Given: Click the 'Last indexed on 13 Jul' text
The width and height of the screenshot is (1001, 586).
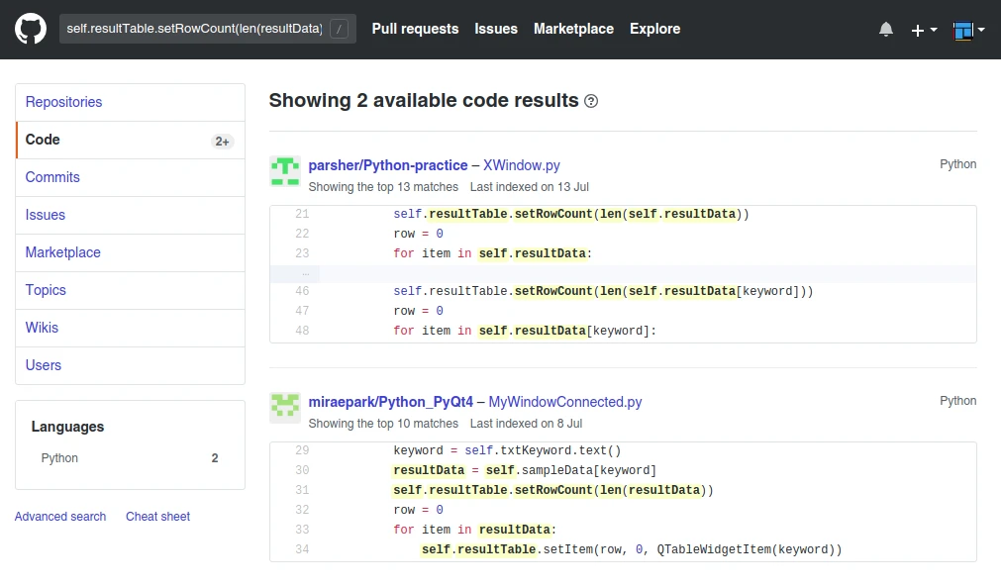Looking at the screenshot, I should point(530,187).
